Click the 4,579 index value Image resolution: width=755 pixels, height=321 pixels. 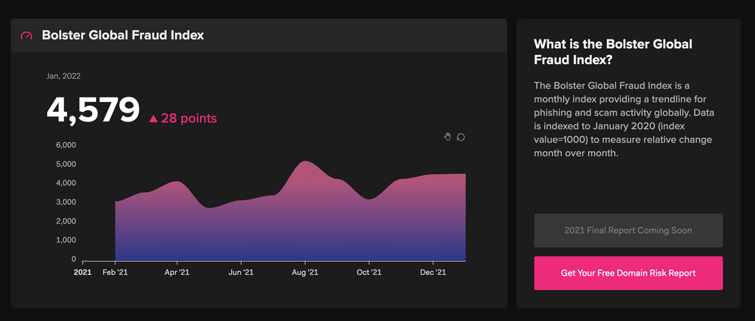point(93,110)
